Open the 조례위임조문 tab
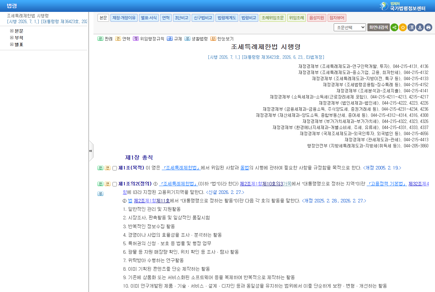The width and height of the screenshot is (435, 292). point(273,18)
